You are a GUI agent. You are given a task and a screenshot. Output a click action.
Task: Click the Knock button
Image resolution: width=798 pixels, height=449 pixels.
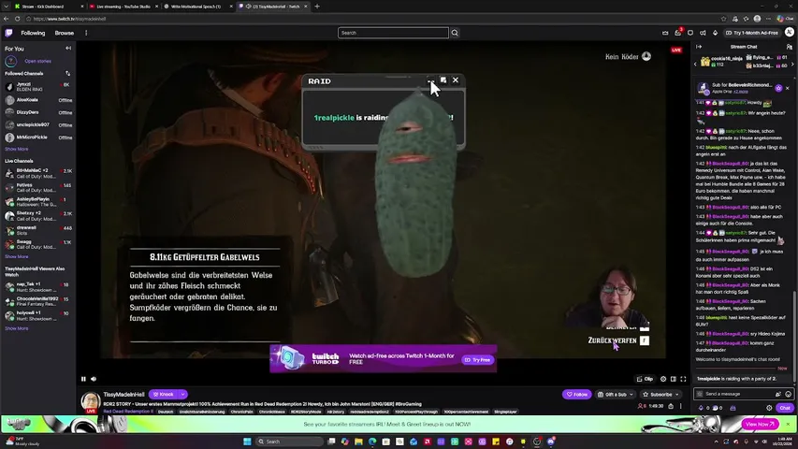pyautogui.click(x=164, y=394)
